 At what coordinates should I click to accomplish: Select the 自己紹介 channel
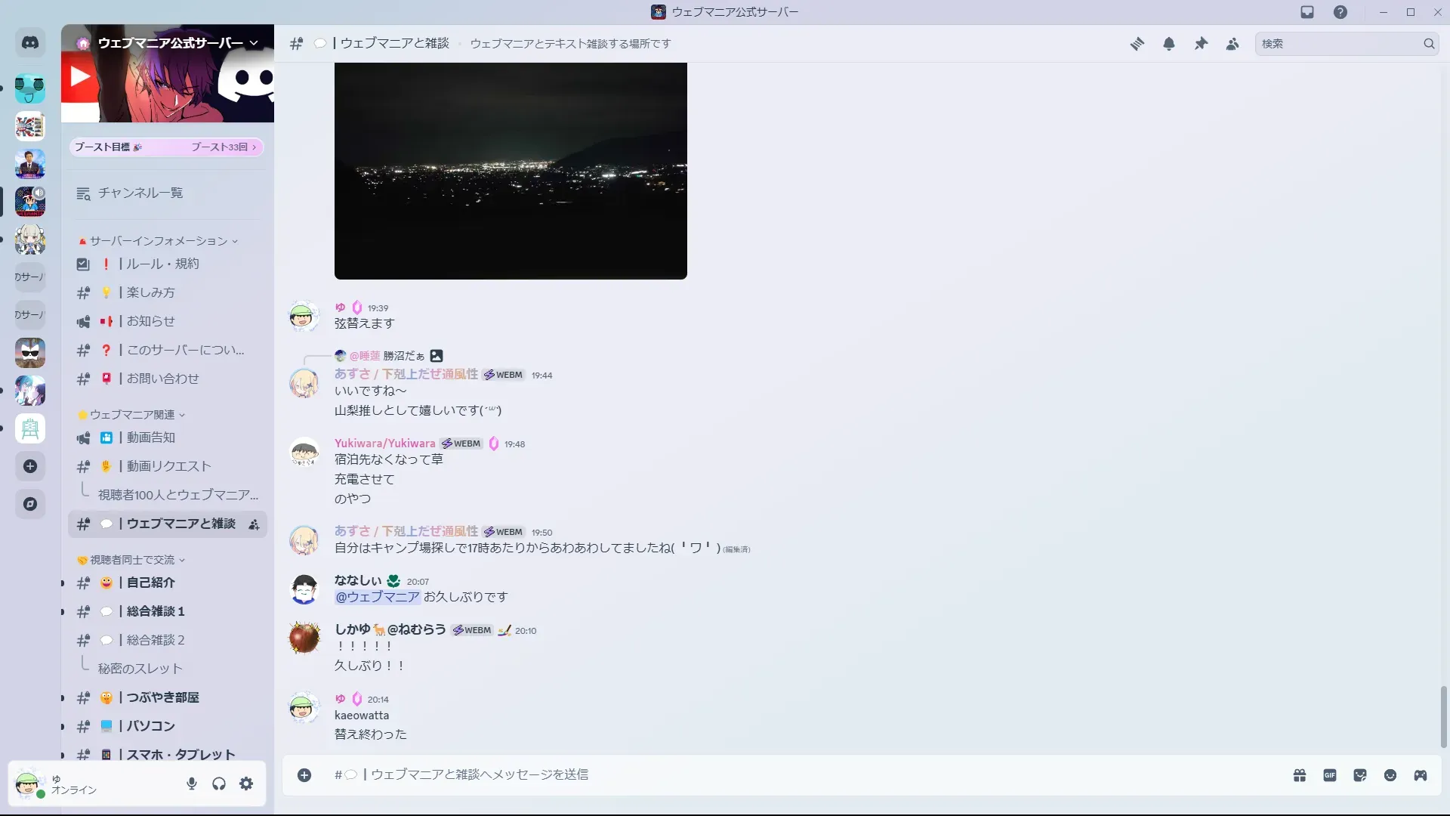pos(150,583)
